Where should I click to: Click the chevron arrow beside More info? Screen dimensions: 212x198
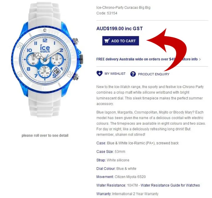coord(200,59)
